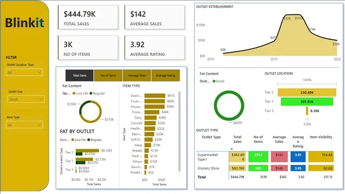Click the $82.19K Grocery Store sales cell
Viewport: 345px width, 194px height.
tap(238, 168)
